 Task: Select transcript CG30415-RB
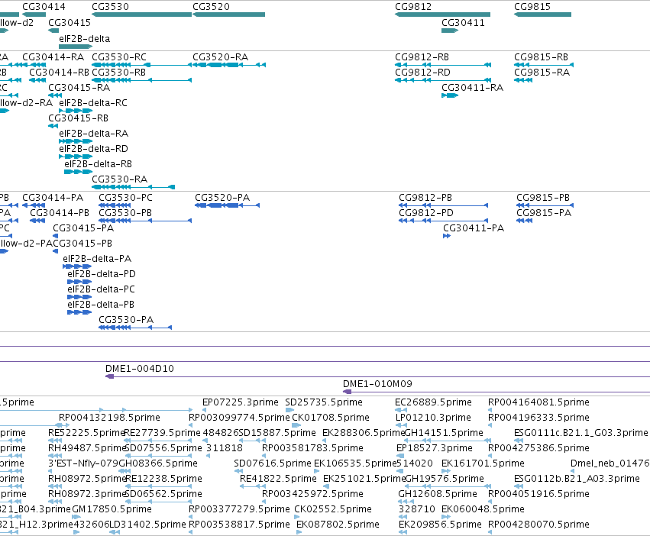tap(79, 118)
